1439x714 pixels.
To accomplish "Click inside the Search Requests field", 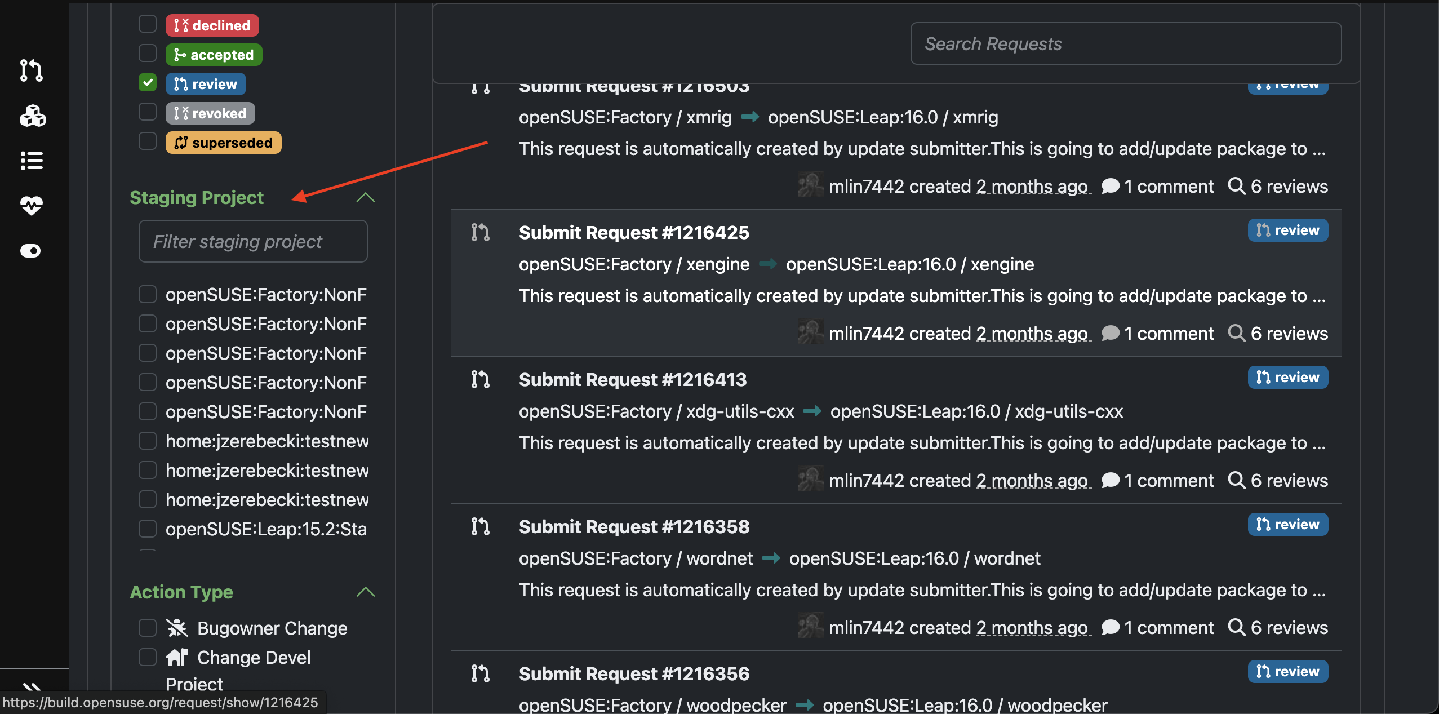I will click(x=1125, y=43).
